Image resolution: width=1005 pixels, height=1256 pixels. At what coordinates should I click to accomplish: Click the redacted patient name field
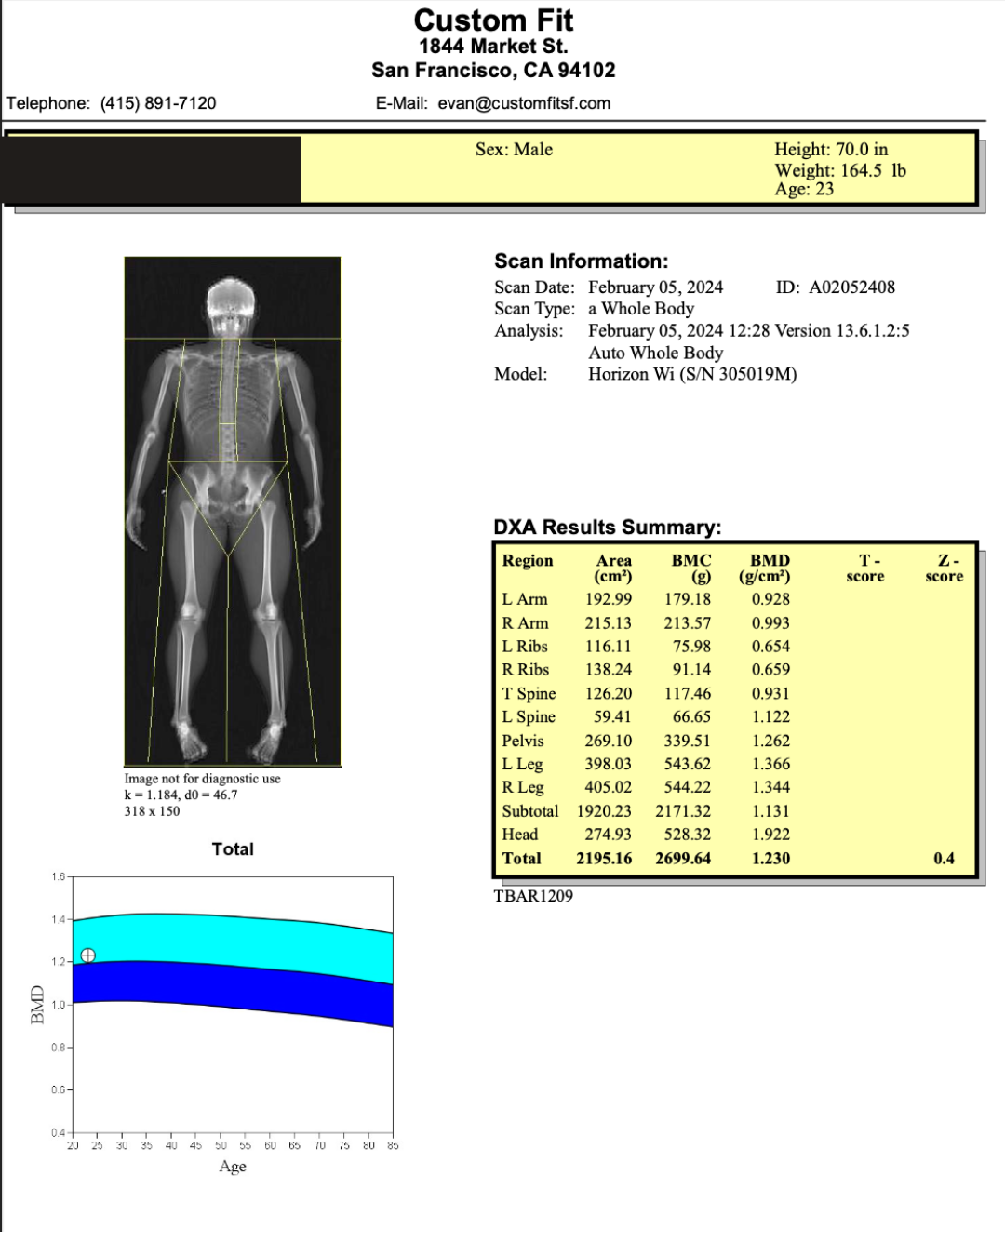coord(149,170)
